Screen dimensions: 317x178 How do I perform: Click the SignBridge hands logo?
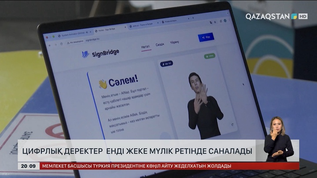85,54
